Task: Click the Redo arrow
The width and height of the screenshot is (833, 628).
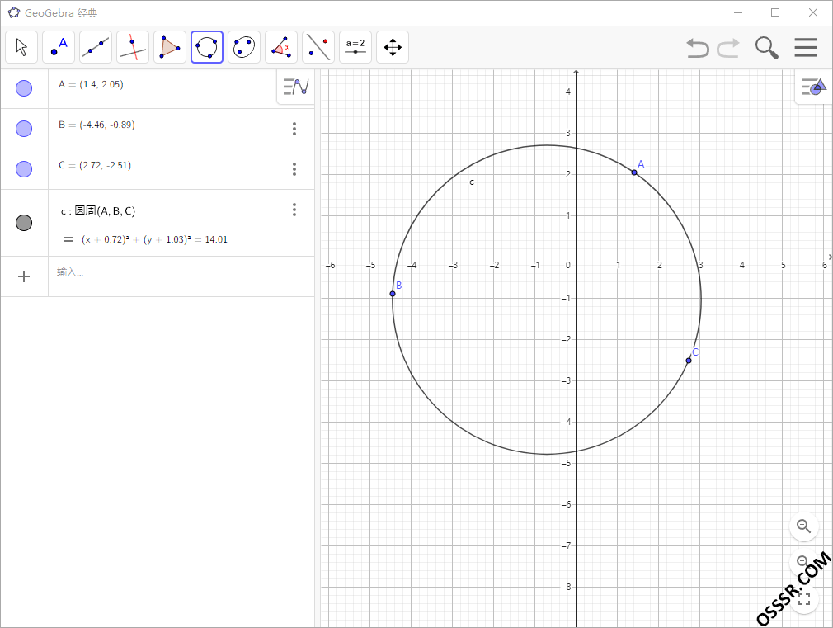Action: tap(728, 48)
